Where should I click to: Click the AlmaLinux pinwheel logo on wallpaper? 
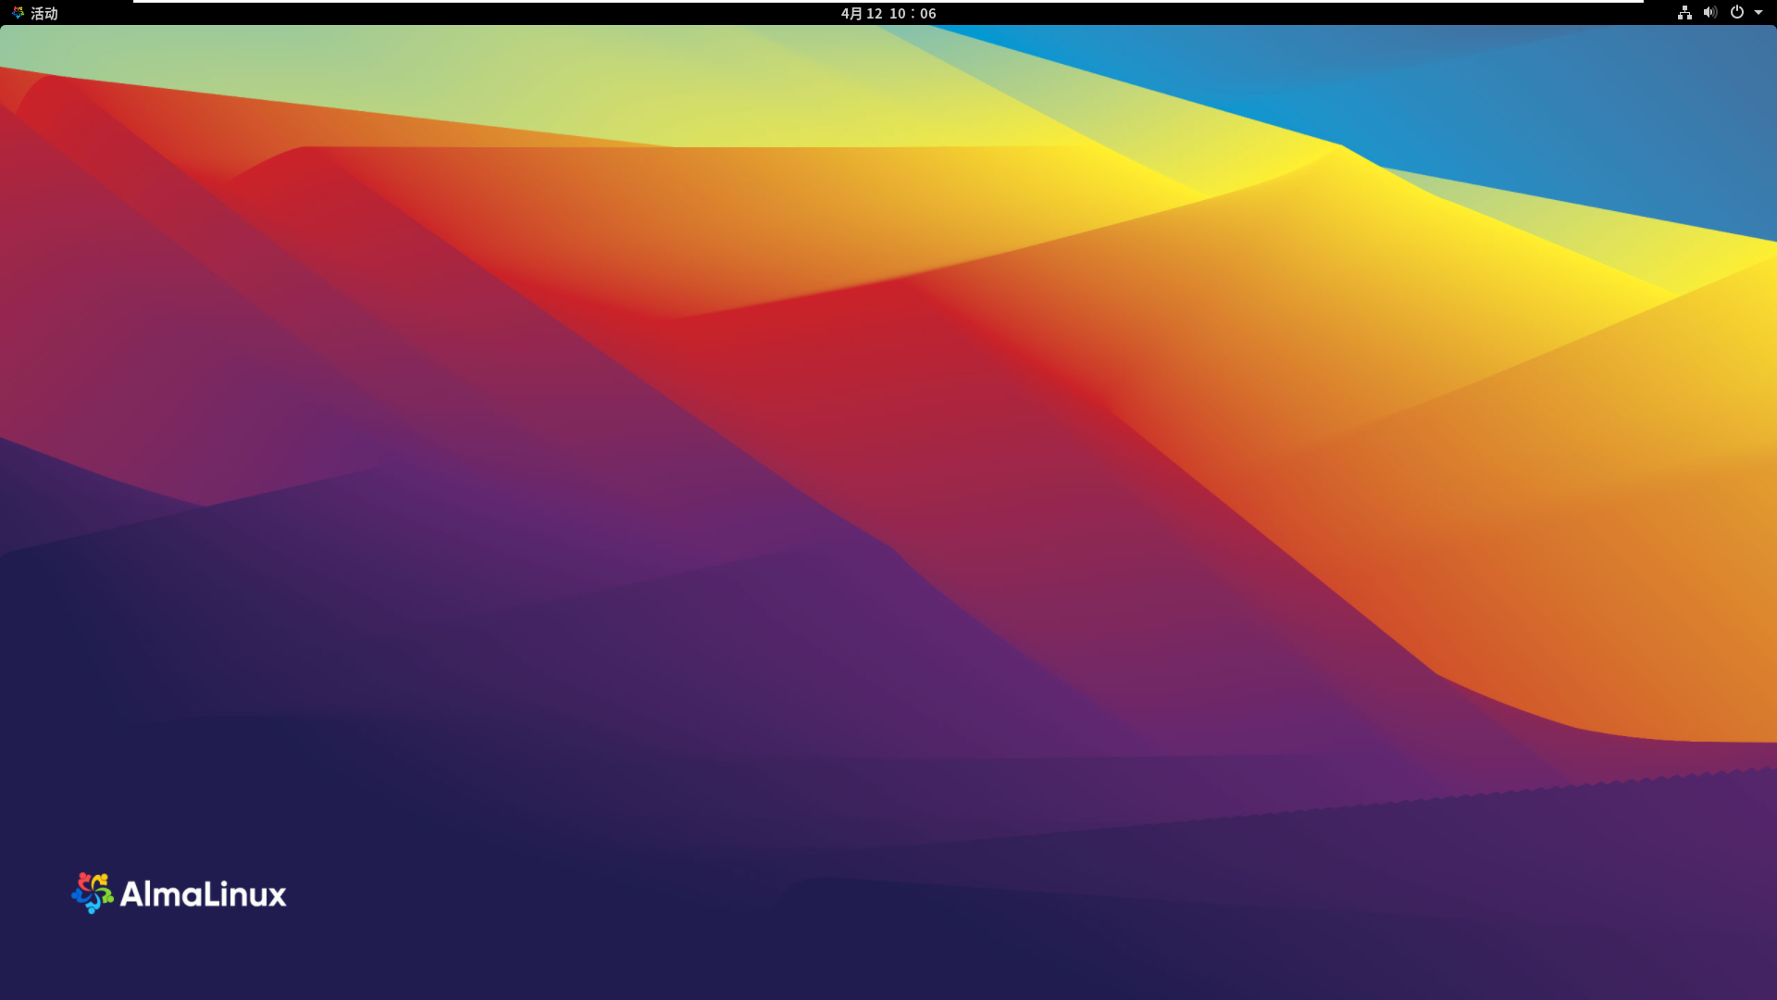[93, 893]
